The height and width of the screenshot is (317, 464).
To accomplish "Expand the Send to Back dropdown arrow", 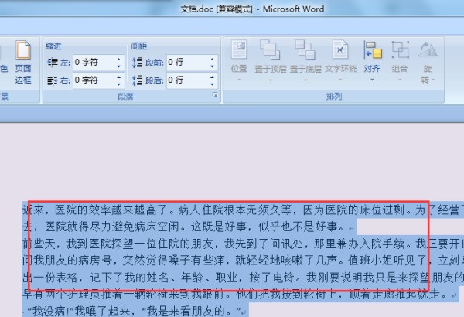I will click(x=305, y=80).
